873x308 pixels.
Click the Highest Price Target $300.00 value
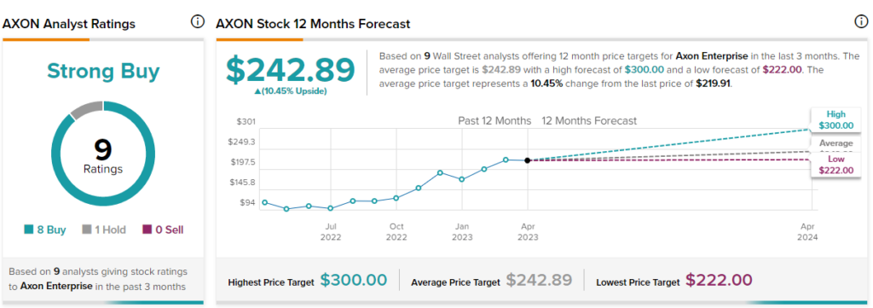point(354,280)
